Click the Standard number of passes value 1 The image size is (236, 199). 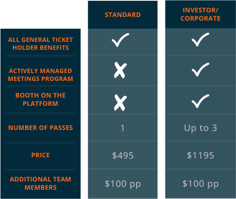coord(123,128)
